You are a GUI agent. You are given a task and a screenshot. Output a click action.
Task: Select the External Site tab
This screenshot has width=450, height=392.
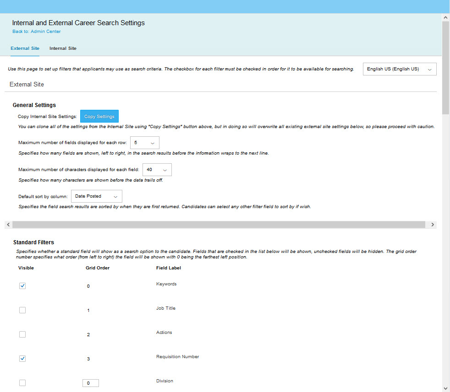coord(25,48)
